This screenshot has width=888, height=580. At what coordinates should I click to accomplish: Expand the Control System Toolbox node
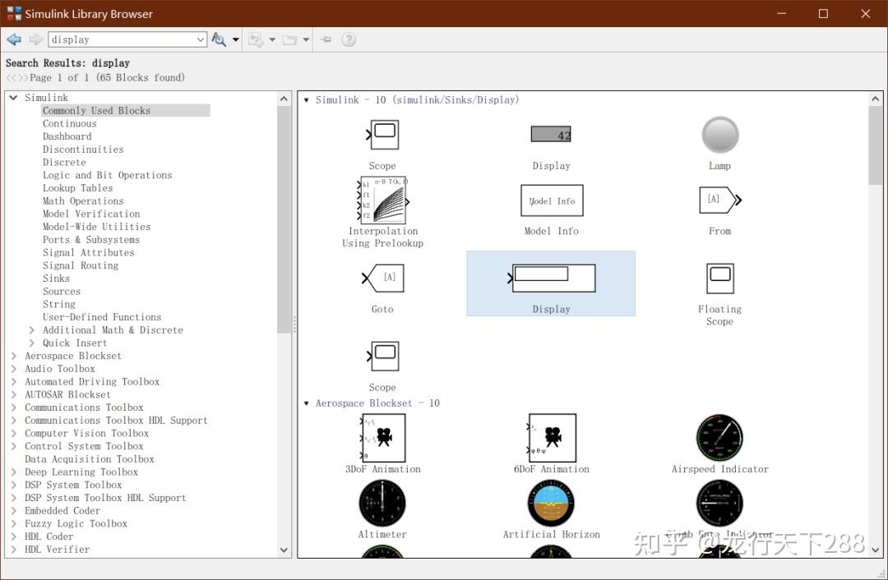pyautogui.click(x=14, y=446)
